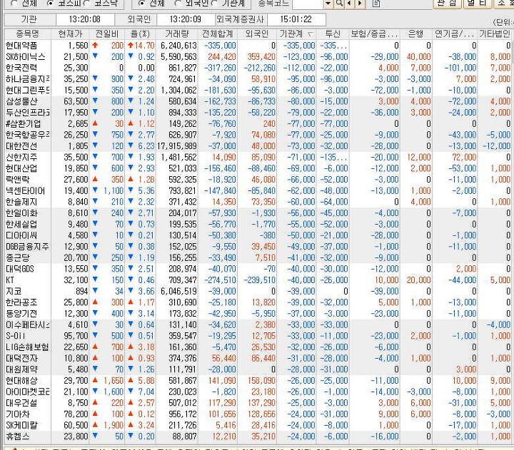
Task: Select the 한세실업 stock row
Action: point(257,224)
